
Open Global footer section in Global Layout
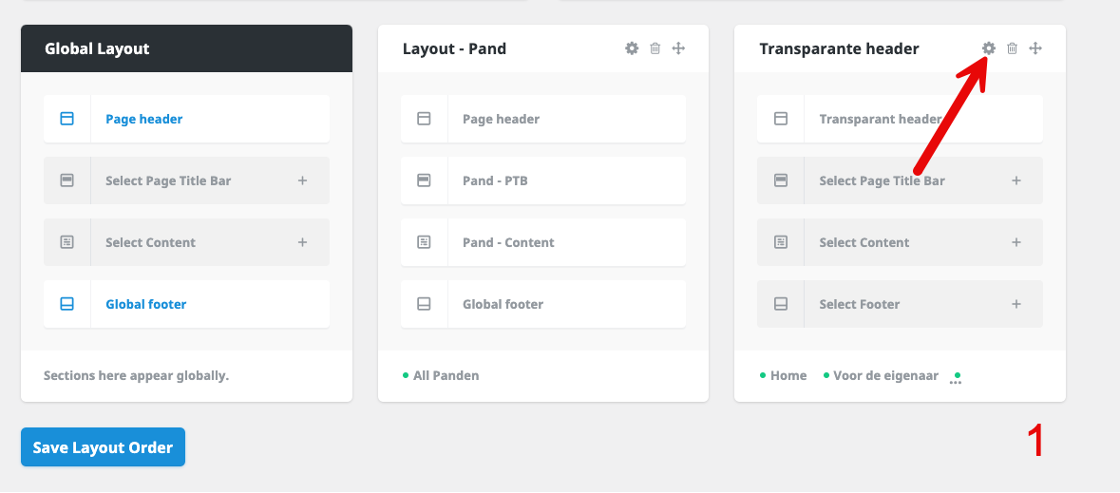point(186,304)
